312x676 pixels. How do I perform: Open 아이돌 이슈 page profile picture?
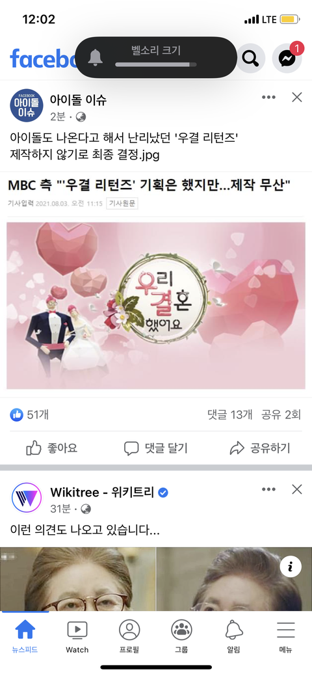pos(27,105)
